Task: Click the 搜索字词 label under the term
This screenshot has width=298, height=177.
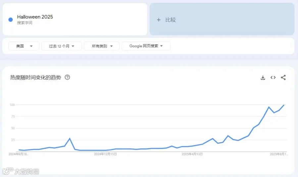Action: pyautogui.click(x=25, y=23)
